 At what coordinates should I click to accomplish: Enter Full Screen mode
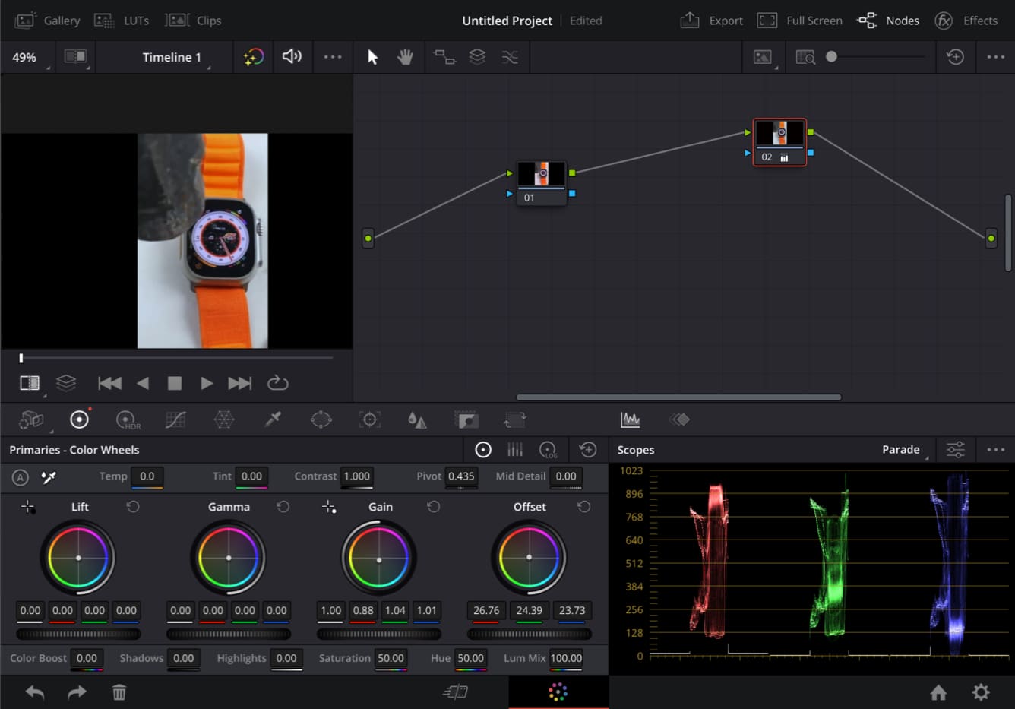pos(799,21)
